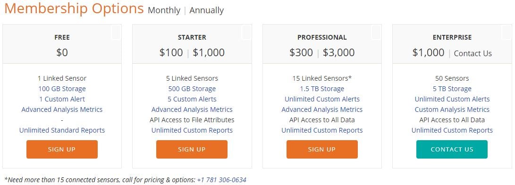
Task: Open the Enterprise Custom Analysis Metrics link
Action: 452,109
